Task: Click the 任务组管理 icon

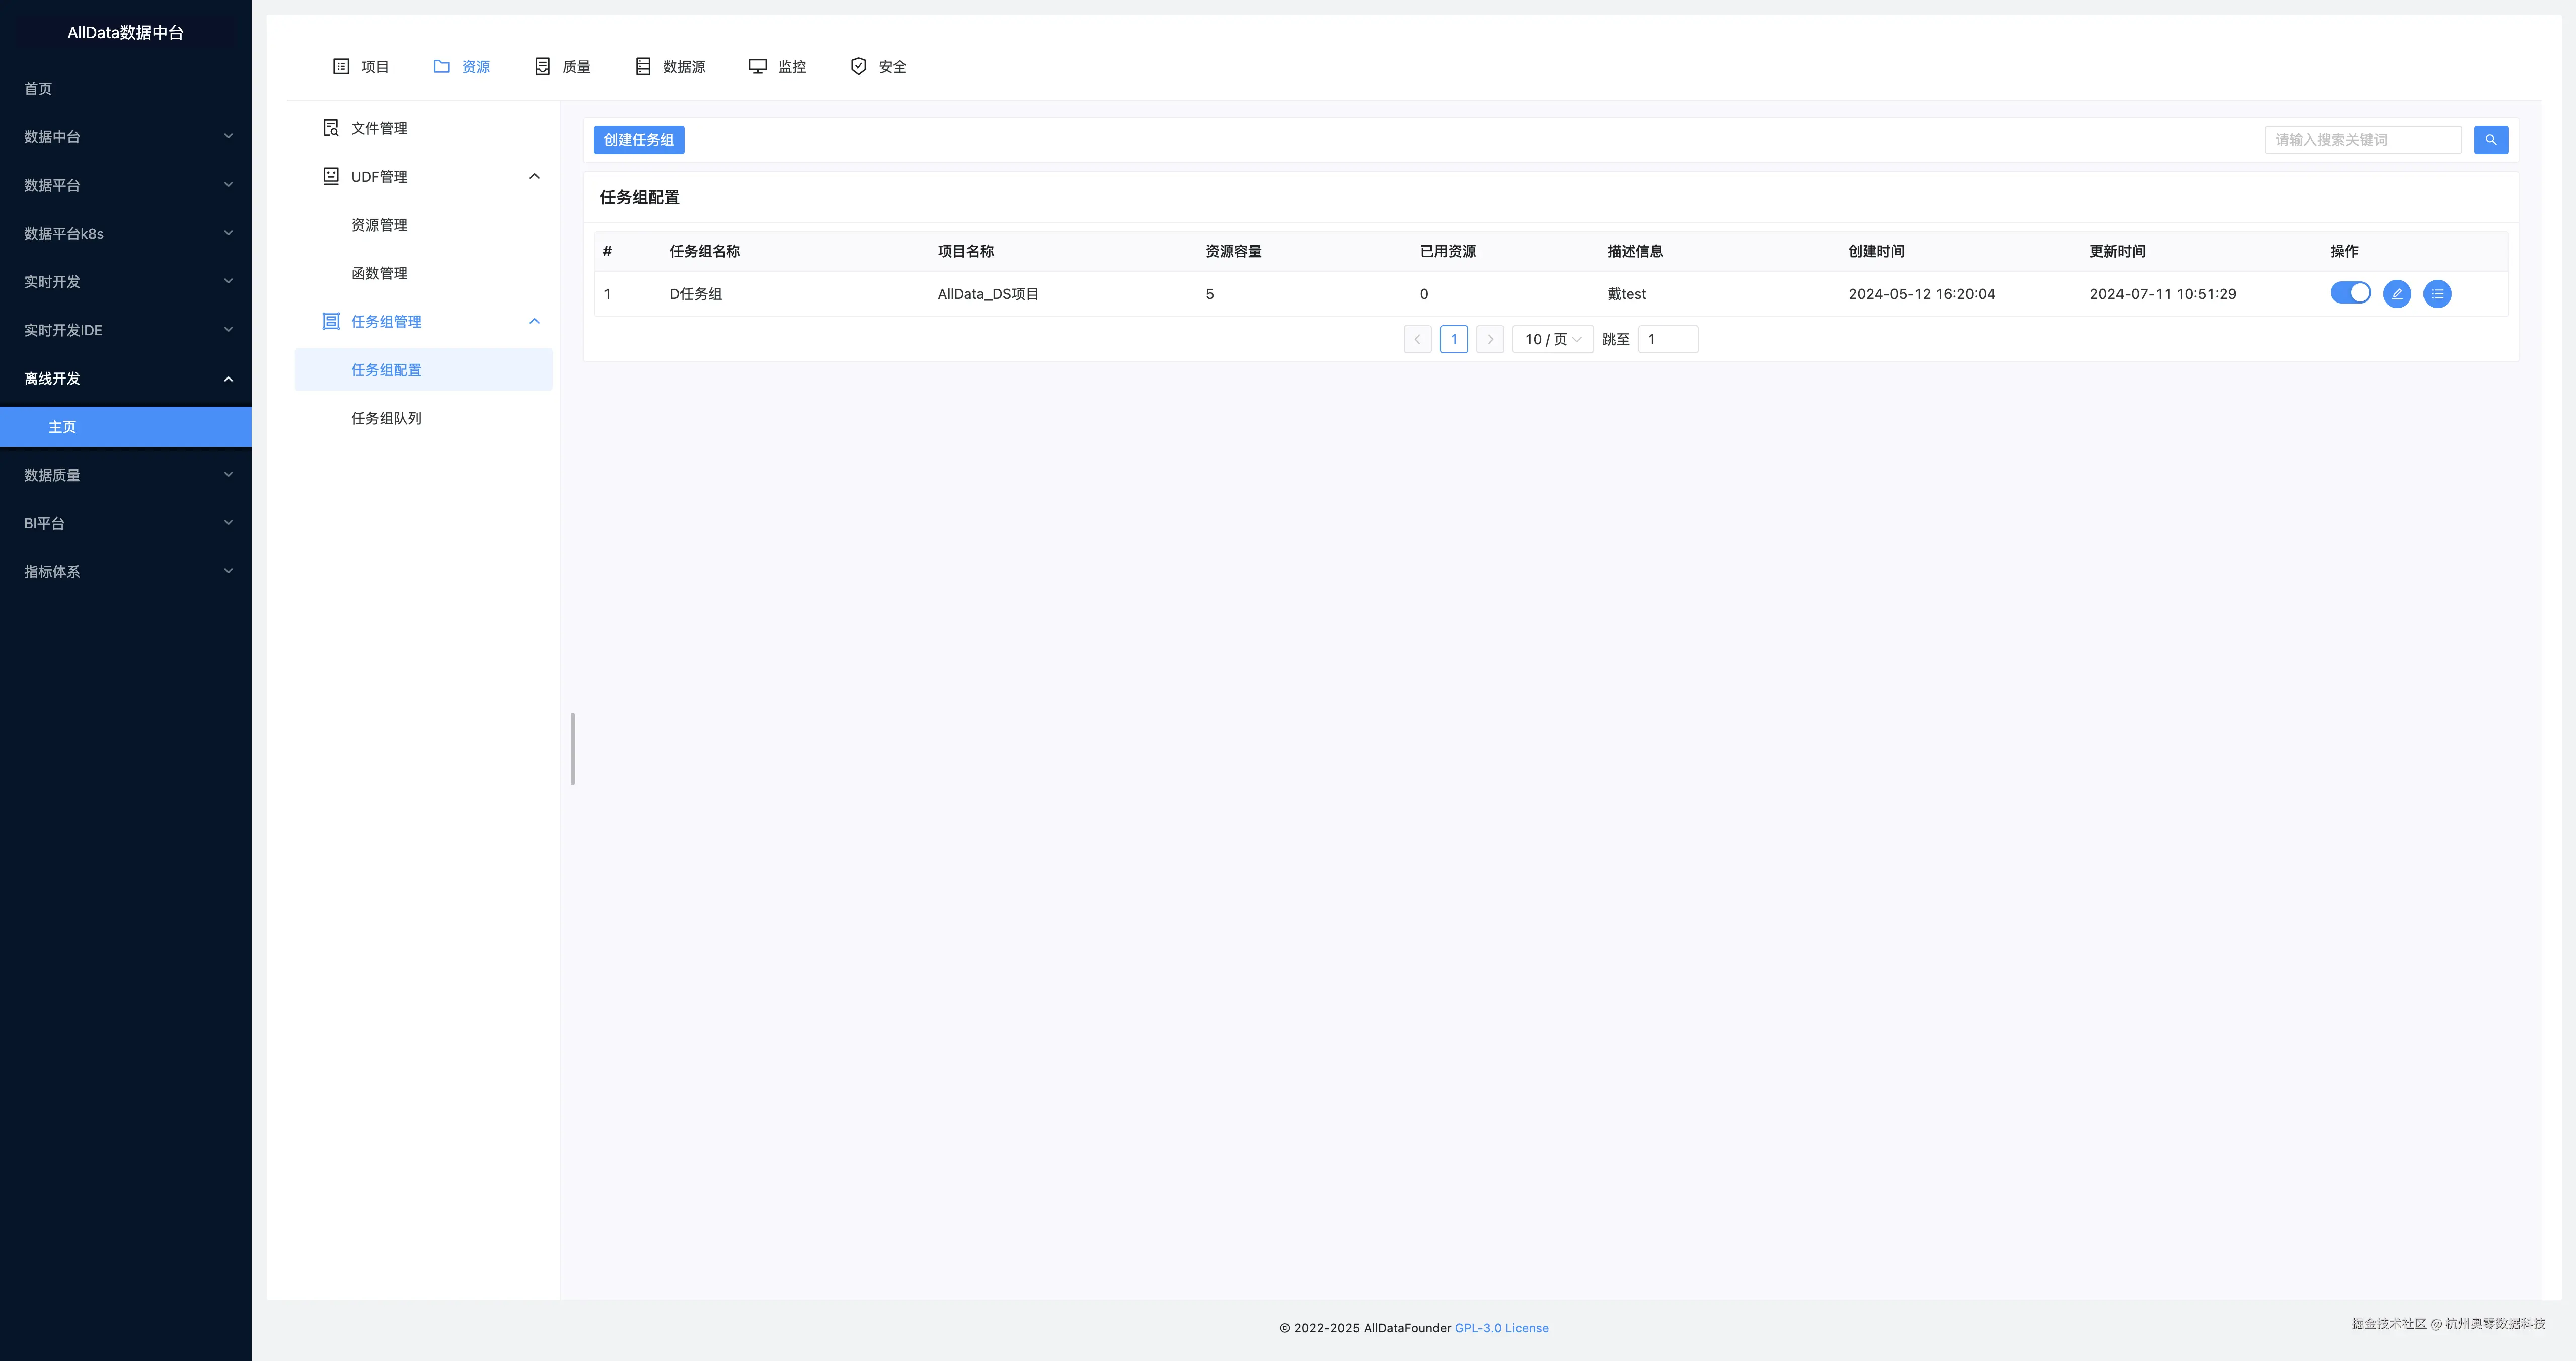Action: coord(331,321)
